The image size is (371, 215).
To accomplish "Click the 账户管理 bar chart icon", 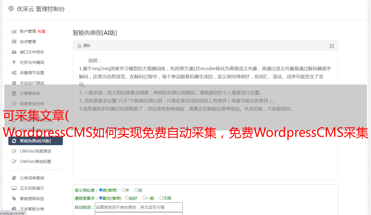I will point(14,31).
